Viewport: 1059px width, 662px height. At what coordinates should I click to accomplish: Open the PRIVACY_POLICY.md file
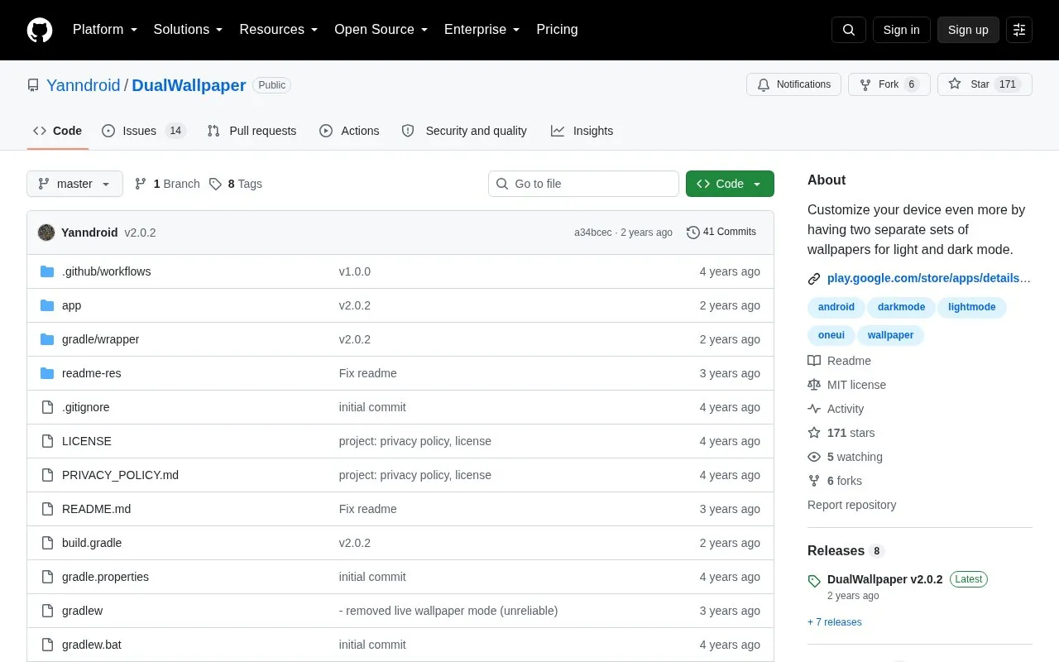point(120,475)
